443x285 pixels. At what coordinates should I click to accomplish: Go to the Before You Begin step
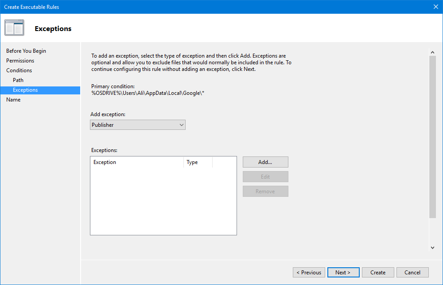pos(26,51)
